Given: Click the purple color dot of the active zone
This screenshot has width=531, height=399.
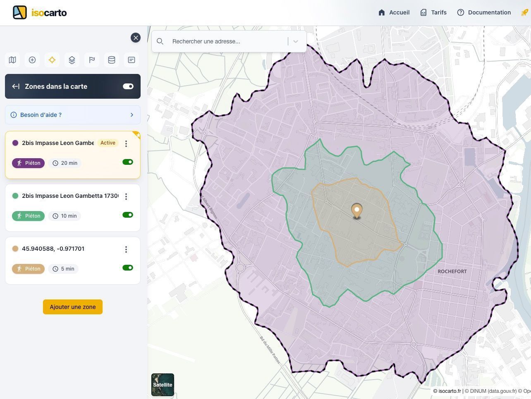Looking at the screenshot, I should tap(15, 142).
